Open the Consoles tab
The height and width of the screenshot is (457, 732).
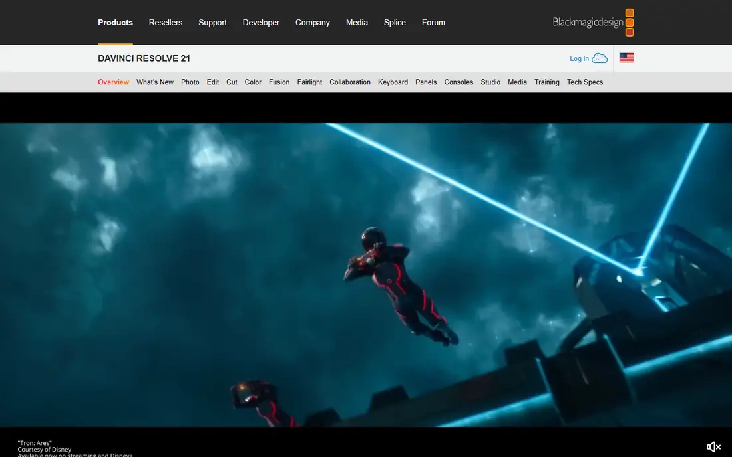click(459, 82)
